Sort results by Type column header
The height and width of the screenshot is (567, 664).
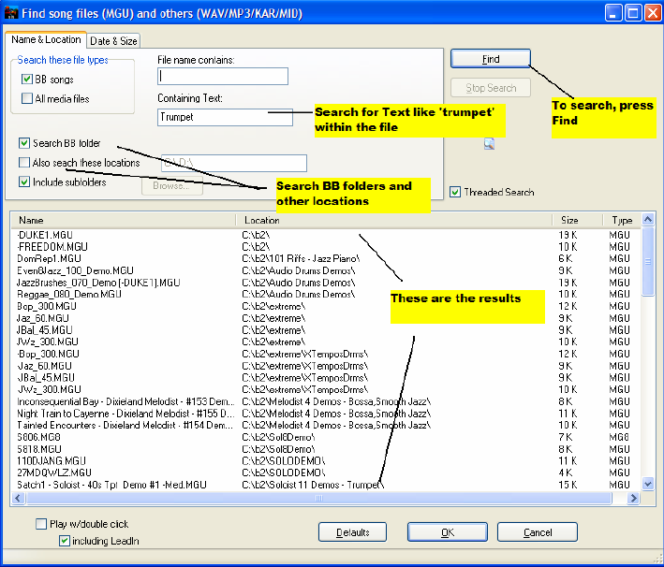pos(622,220)
